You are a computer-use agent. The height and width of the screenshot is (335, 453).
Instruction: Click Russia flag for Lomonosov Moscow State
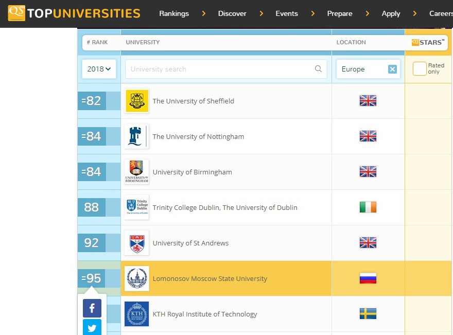tap(368, 279)
